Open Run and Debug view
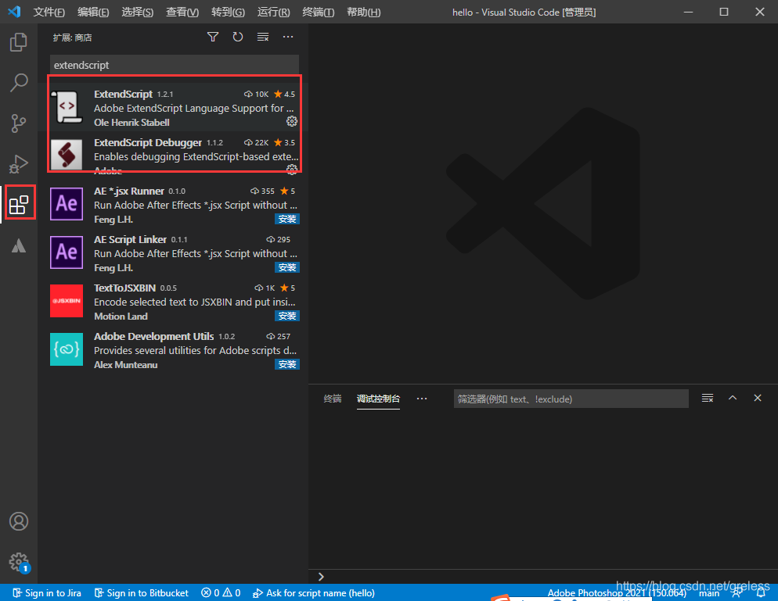Viewport: 778px width, 601px height. (18, 164)
